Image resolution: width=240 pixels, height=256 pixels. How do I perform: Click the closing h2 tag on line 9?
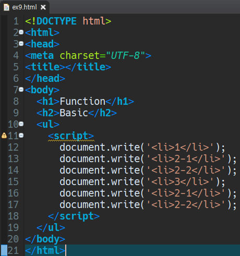103,113
